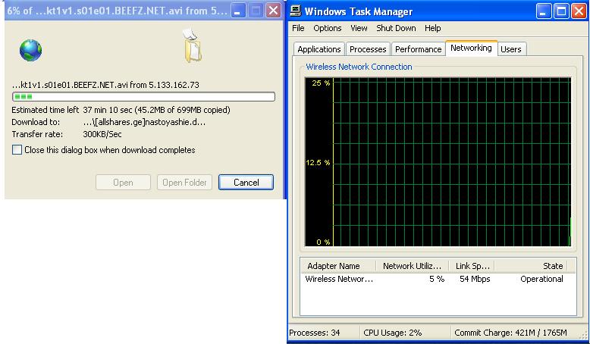Sort by Link Speed column header
Viewport: 590px width, 344px height.
[472, 266]
